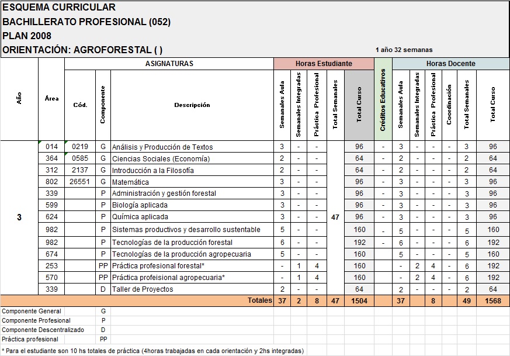This screenshot has height=356, width=510.
Task: Select code cell 26551 for Matemática
Action: pos(80,182)
